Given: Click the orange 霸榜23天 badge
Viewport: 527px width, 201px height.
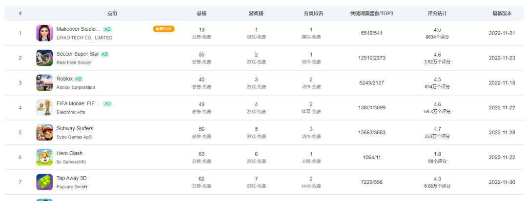Looking at the screenshot, I should click(x=163, y=29).
